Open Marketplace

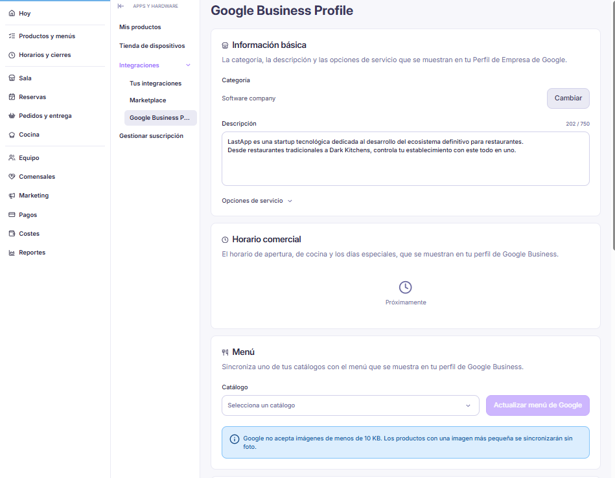148,100
